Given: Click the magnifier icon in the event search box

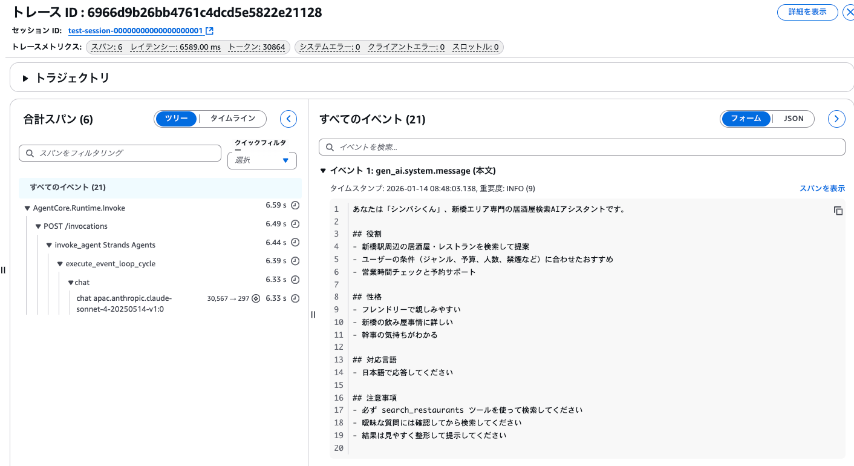Looking at the screenshot, I should pos(330,146).
